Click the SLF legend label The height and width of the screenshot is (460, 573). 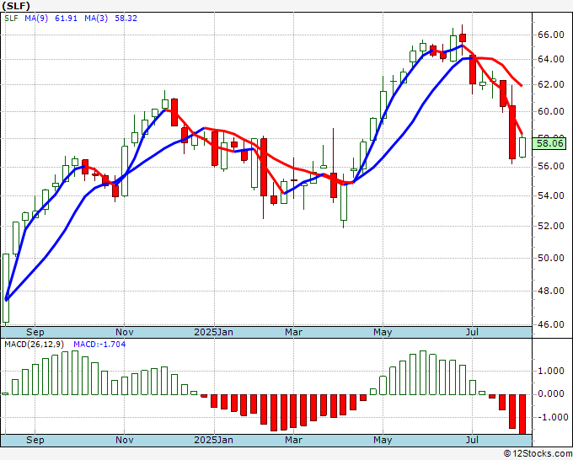coord(11,19)
